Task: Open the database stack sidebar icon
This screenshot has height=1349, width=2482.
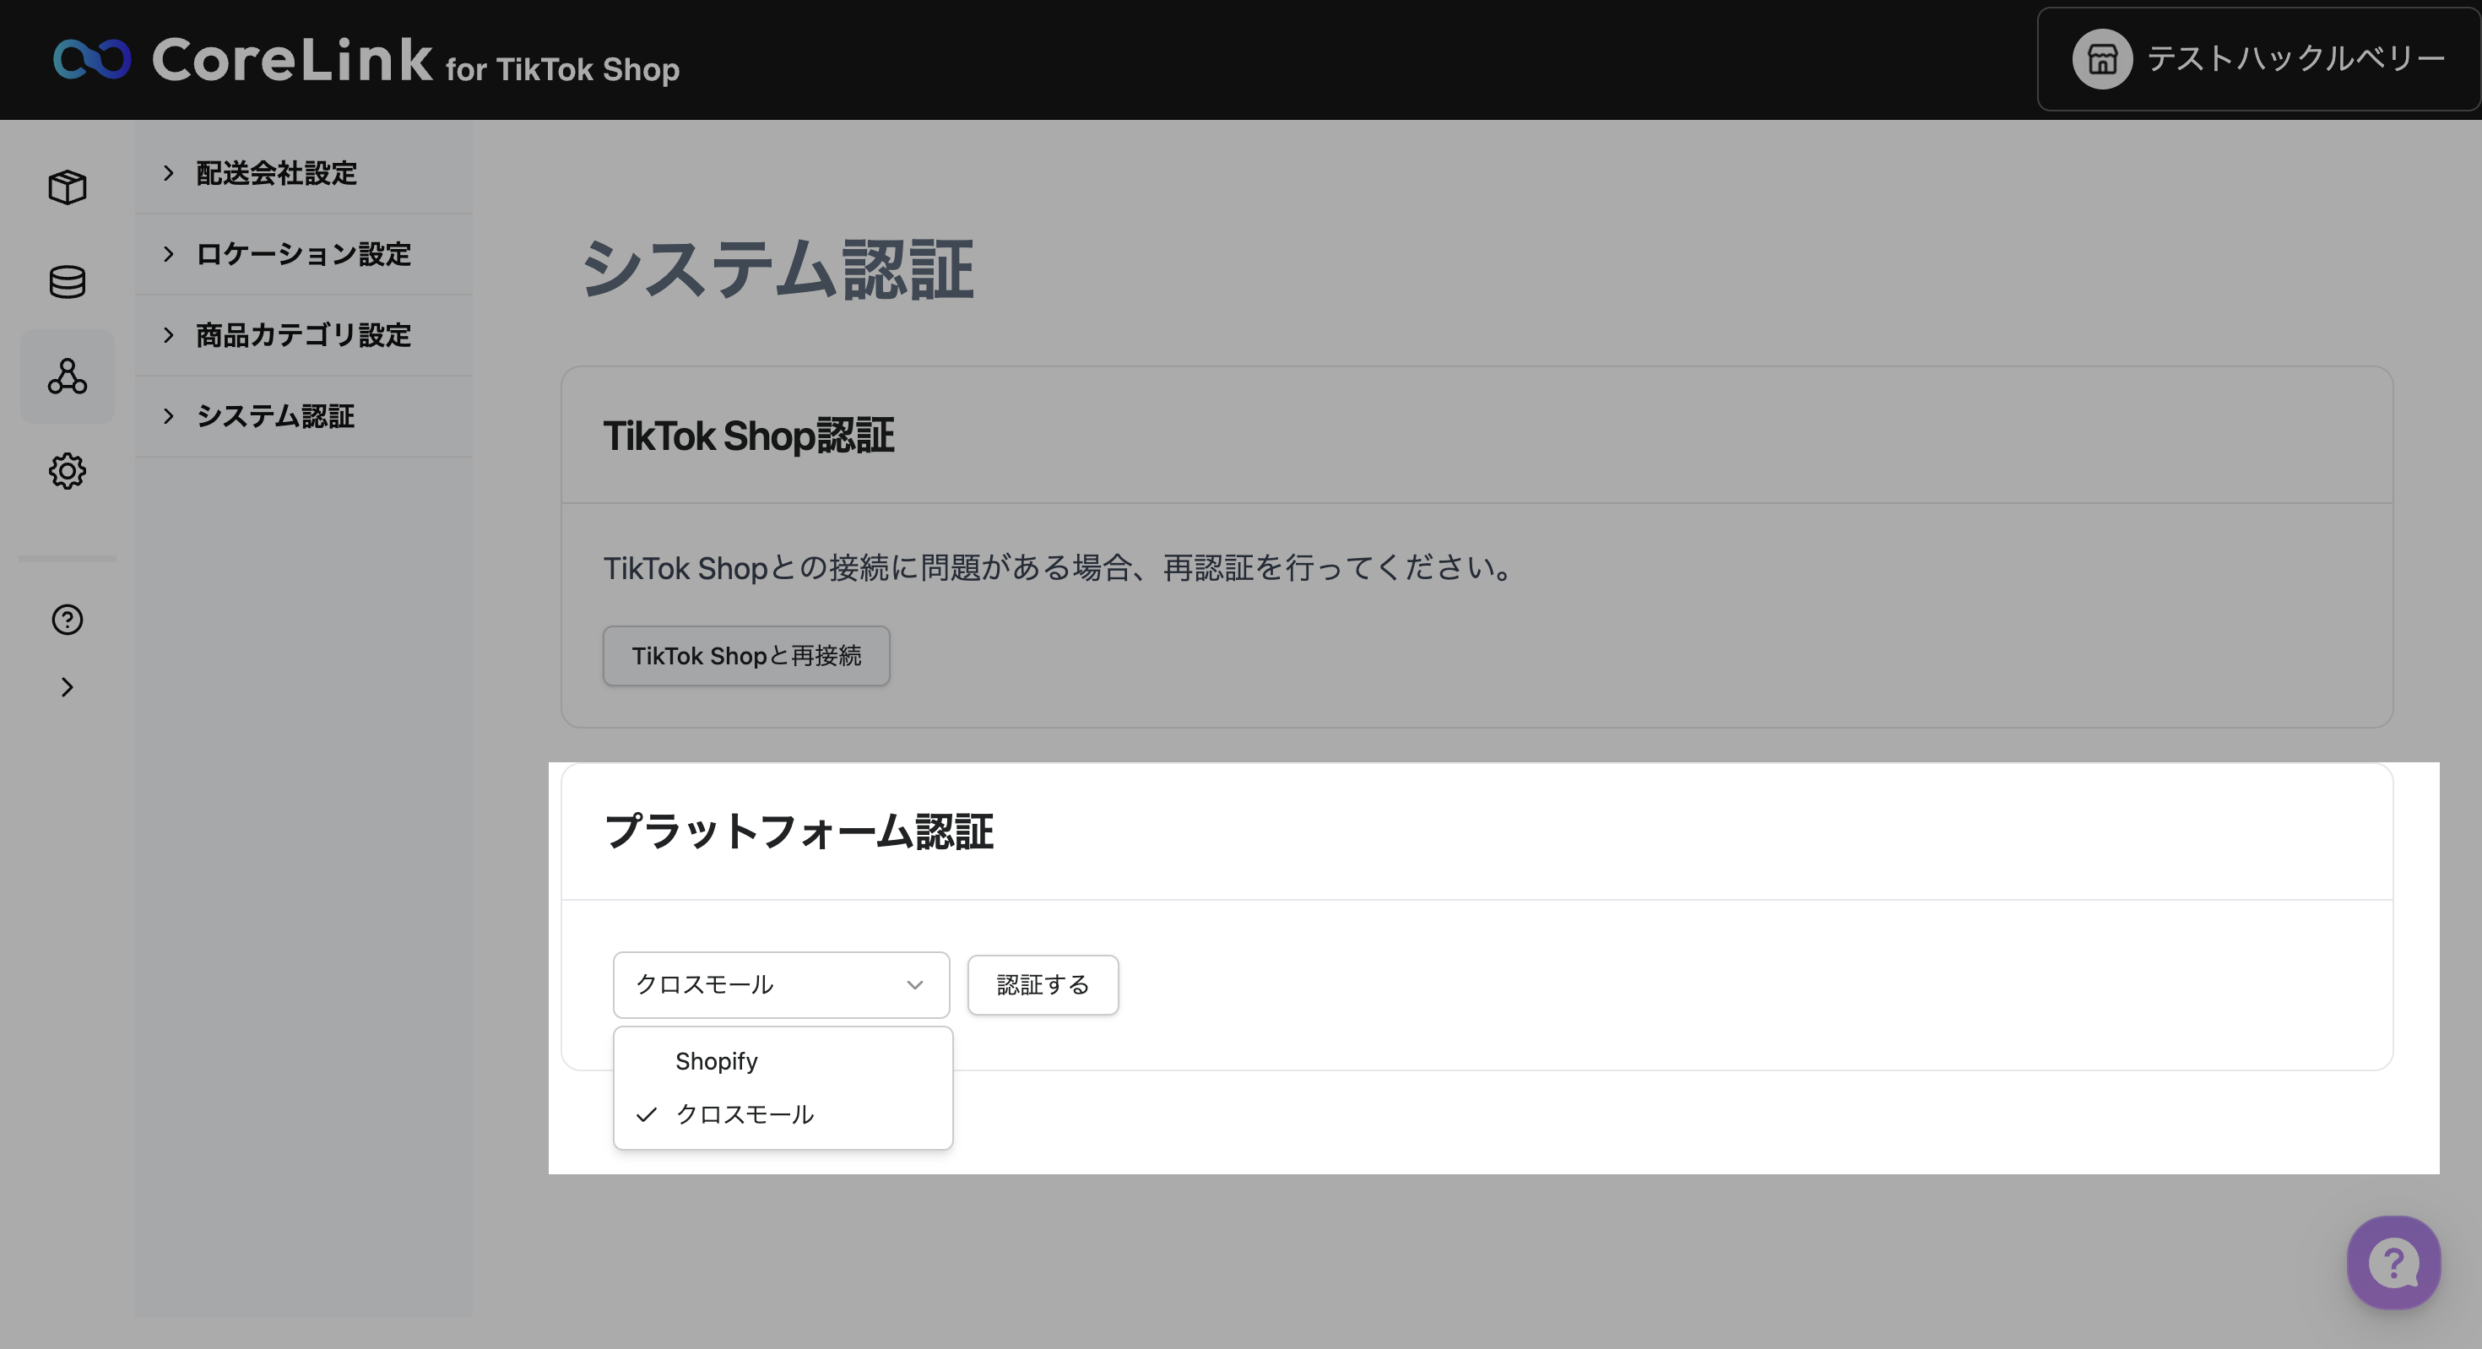Action: pos(67,281)
